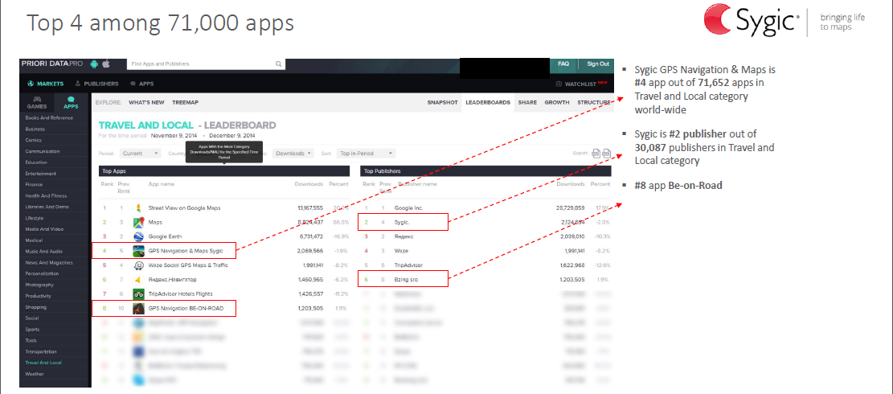The image size is (893, 394).
Task: Open the Downloads metric dropdown
Action: pos(293,153)
